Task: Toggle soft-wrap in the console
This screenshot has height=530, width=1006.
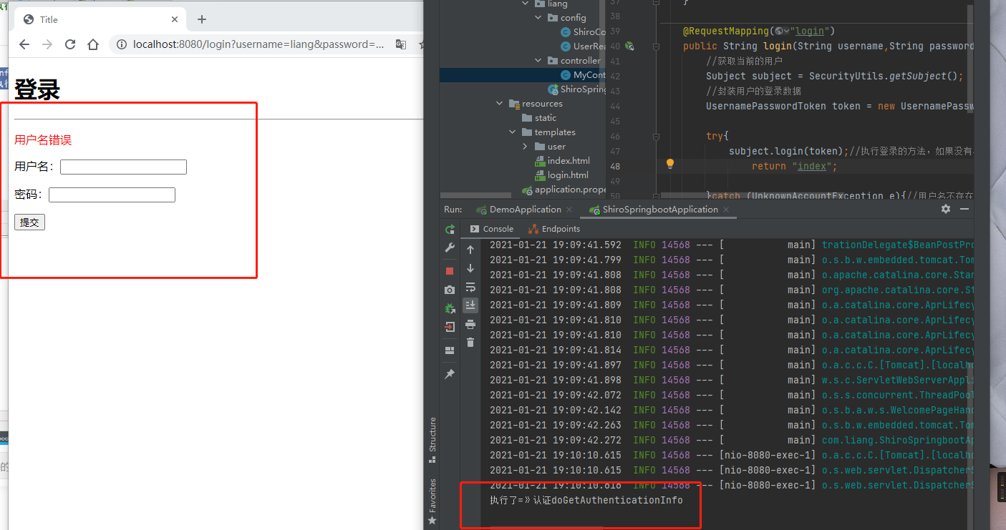Action: click(470, 287)
